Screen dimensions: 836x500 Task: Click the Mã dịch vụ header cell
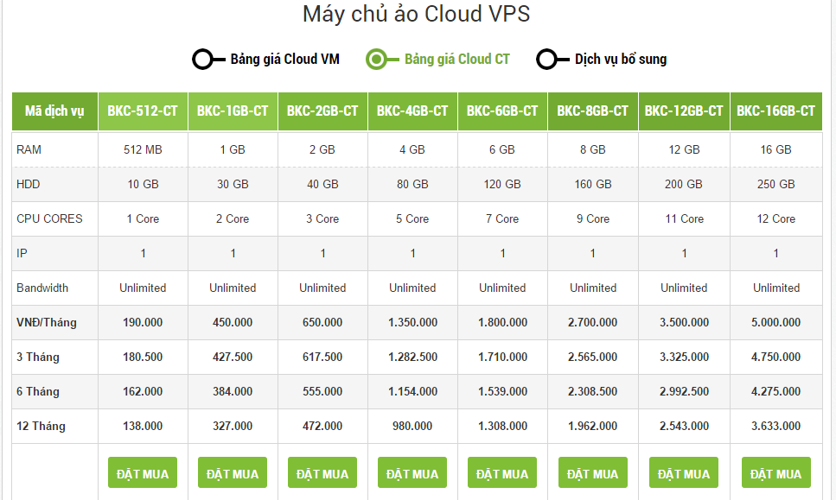coord(54,111)
